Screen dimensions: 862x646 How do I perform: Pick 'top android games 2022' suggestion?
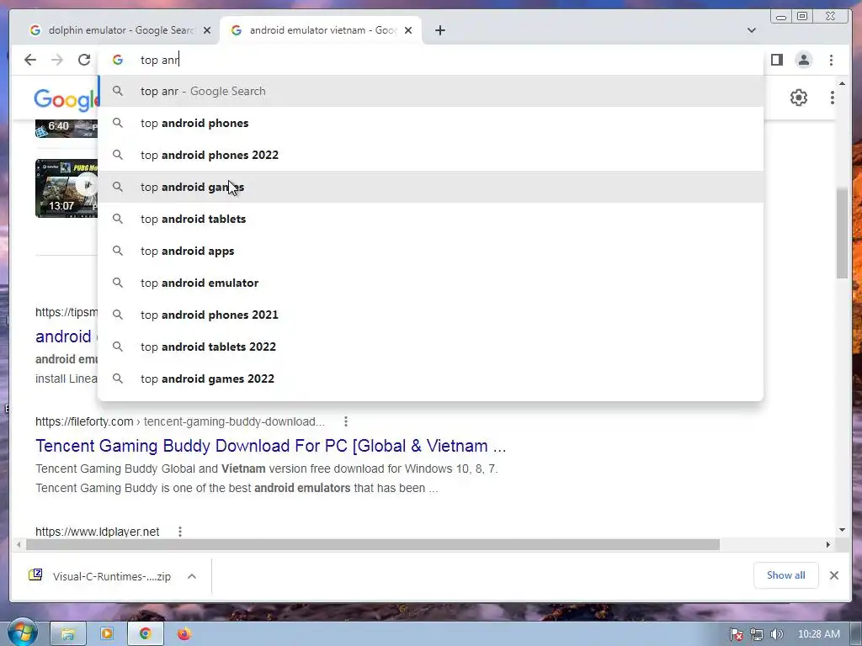(430, 379)
